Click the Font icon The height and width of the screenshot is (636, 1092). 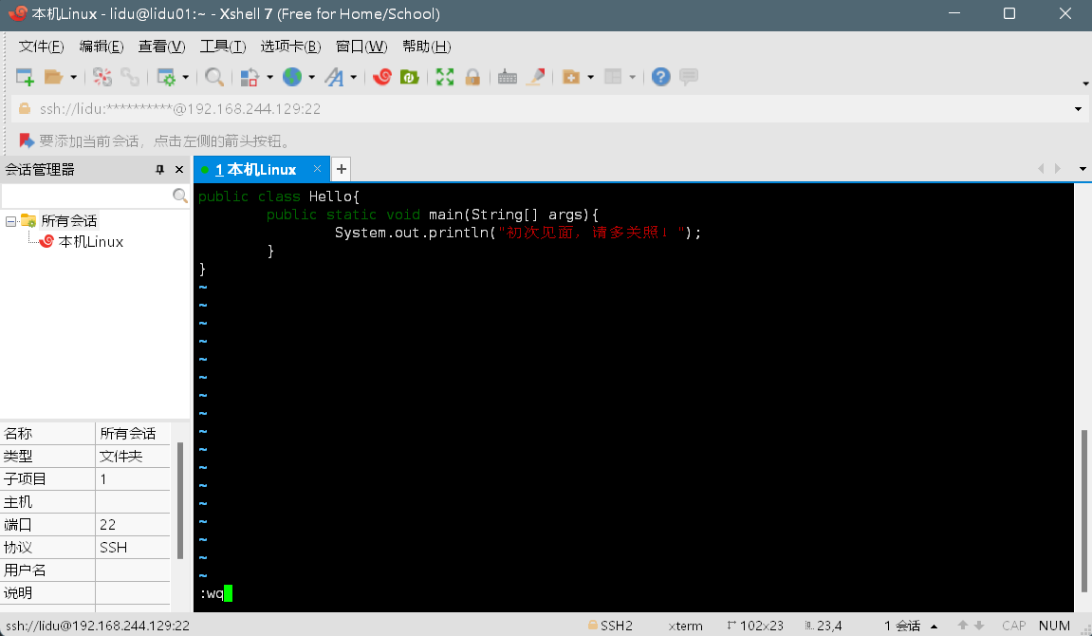334,77
